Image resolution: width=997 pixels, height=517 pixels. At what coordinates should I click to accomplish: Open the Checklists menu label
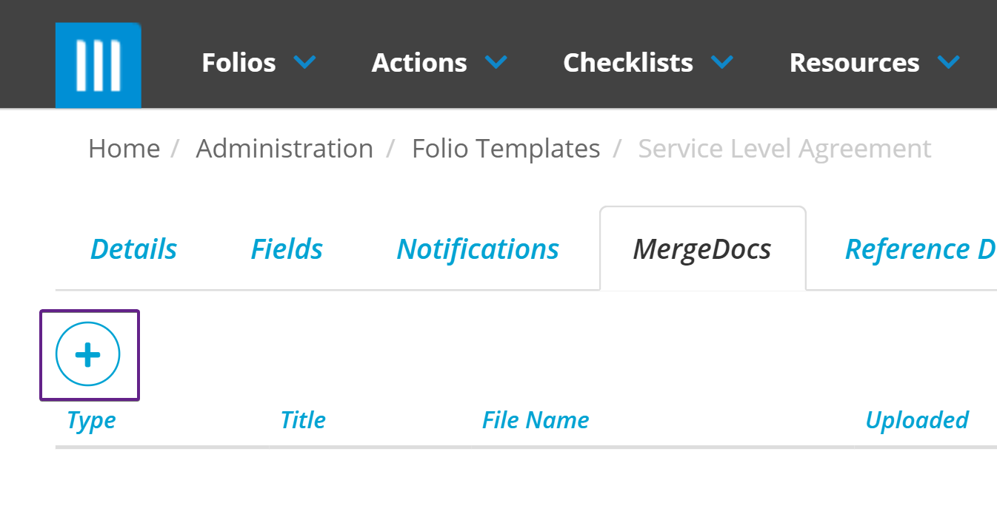click(628, 63)
